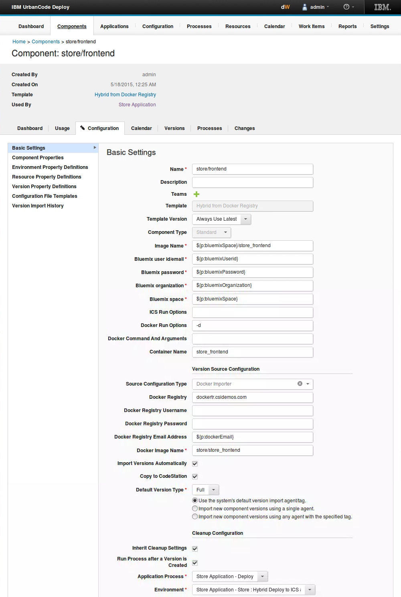
Task: Clear Source Configuration Type with the x icon
Action: 300,384
